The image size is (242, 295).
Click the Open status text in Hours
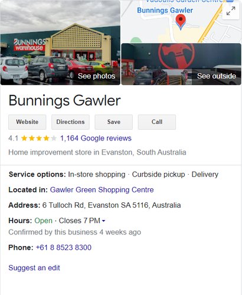click(x=43, y=221)
